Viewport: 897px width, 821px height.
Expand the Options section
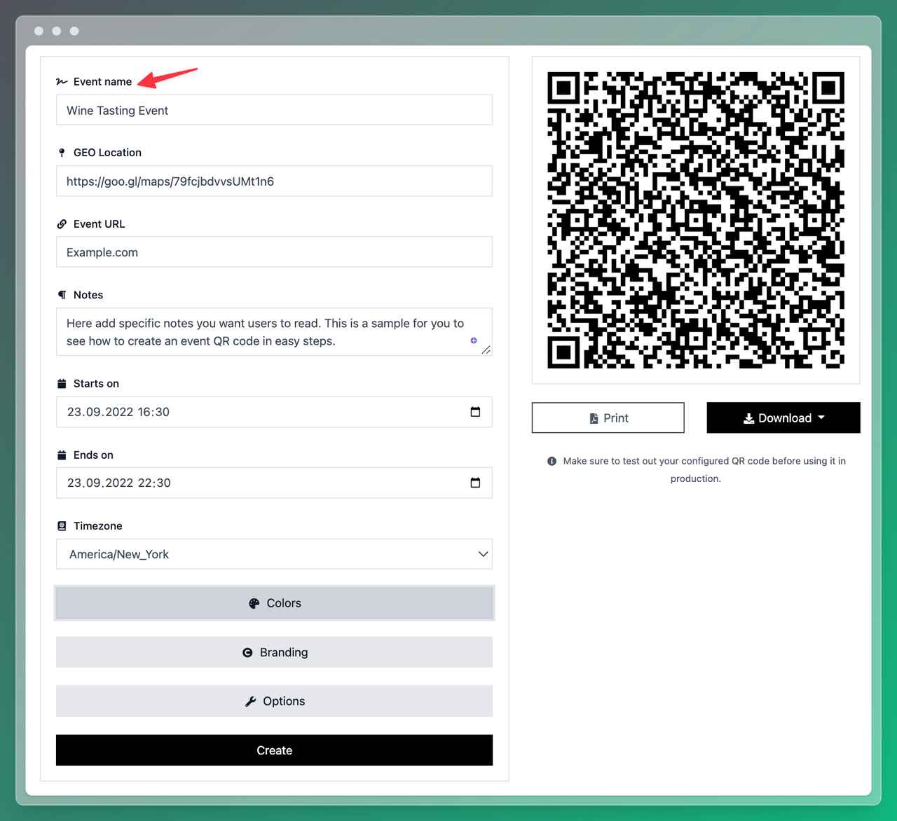274,701
